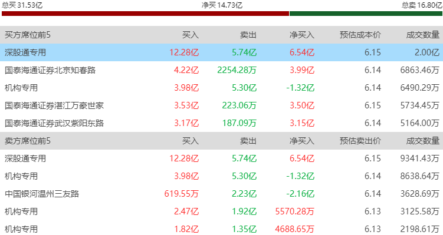Screen dimensions: 443x235
Task: Click '净买入' header in seller section
Action: click(x=302, y=141)
